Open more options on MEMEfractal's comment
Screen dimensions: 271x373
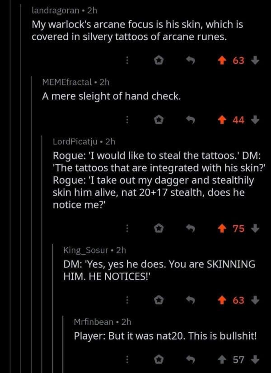click(127, 121)
